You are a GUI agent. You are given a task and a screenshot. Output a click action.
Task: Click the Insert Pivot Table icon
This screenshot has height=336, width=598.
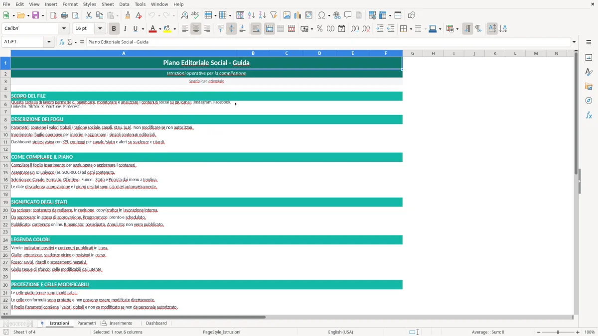pyautogui.click(x=308, y=15)
